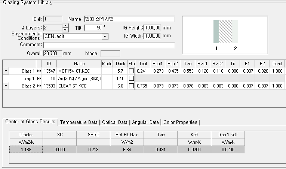The image size is (286, 169).
Task: Select glass layer 2 in the glazing diagram
Action: [x=235, y=32]
